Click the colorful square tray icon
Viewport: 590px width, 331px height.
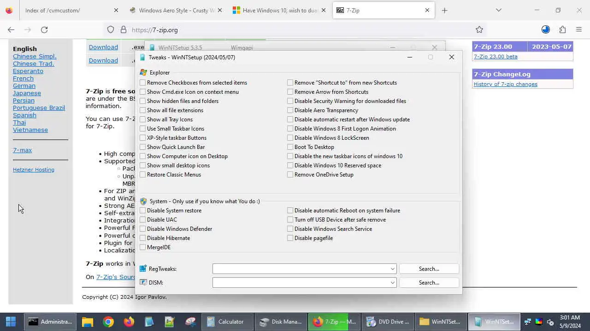tap(539, 322)
